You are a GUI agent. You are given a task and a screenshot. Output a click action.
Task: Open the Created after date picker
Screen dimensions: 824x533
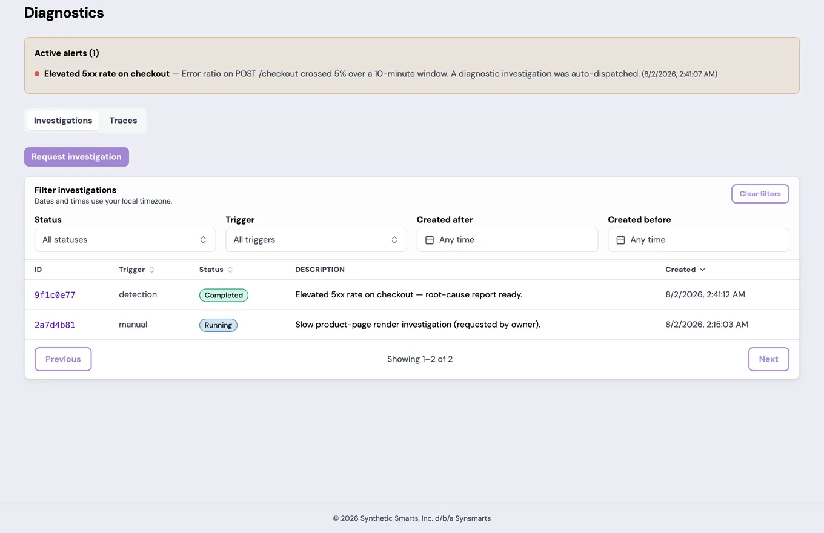pos(507,240)
